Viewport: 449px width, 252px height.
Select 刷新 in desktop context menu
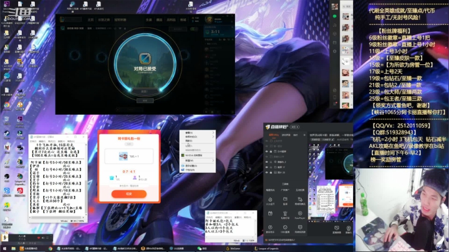(198, 141)
